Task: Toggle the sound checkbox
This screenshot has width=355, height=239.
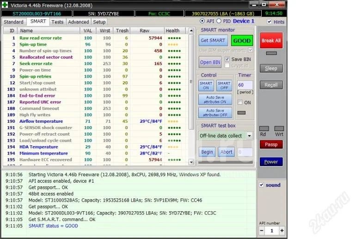Action: coord(262,185)
